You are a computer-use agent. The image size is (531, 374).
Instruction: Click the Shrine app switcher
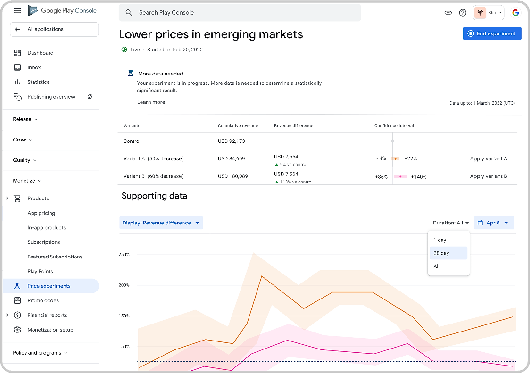click(489, 13)
